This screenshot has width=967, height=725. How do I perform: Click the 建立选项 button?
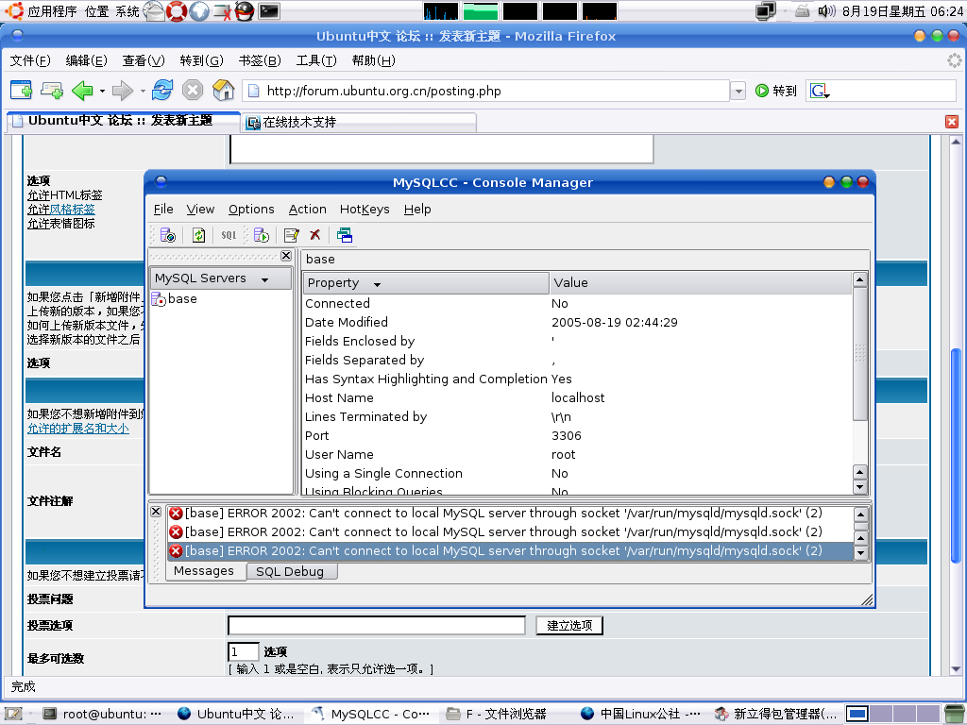pos(569,625)
